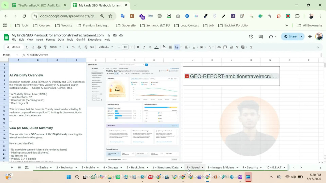Bookmark this page with the star
The height and width of the screenshot is (183, 326).
pos(111,16)
